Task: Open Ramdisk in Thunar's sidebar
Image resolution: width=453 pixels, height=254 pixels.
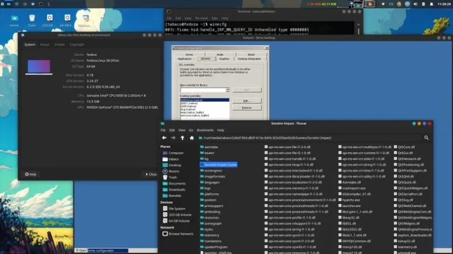Action: pos(172,196)
